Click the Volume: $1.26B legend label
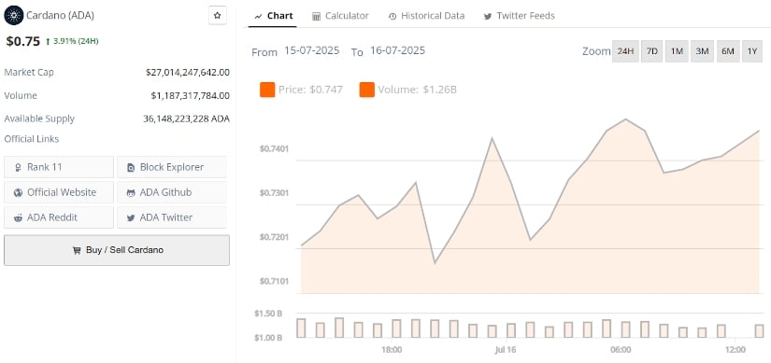 [417, 90]
